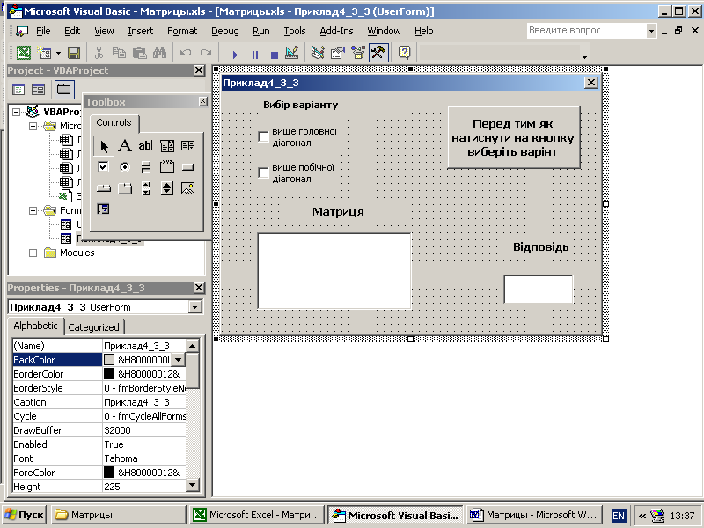Choose the ToggleButton tool in Toolbox
Viewport: 704px width, 528px height.
[145, 167]
